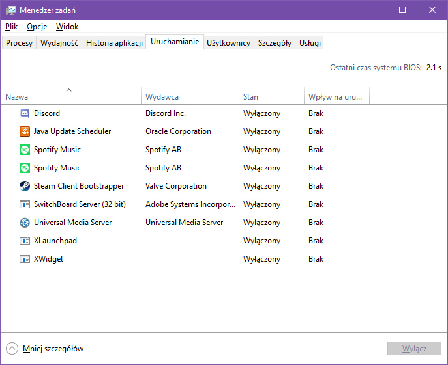Screen dimensions: 448x365
Task: Click the Task Manager title bar icon
Action: pyautogui.click(x=11, y=10)
